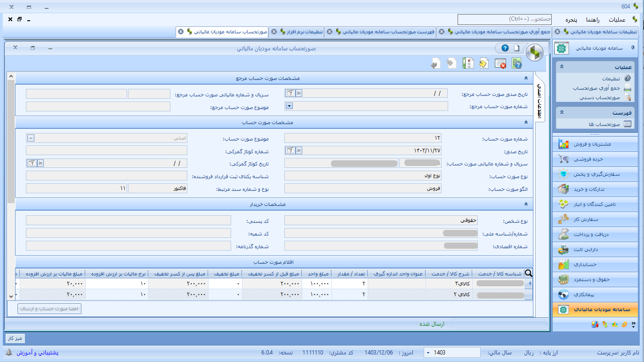Switch to فهرست صورتحساب سامانه مودیان tab
644x362 pixels.
[x=381, y=31]
